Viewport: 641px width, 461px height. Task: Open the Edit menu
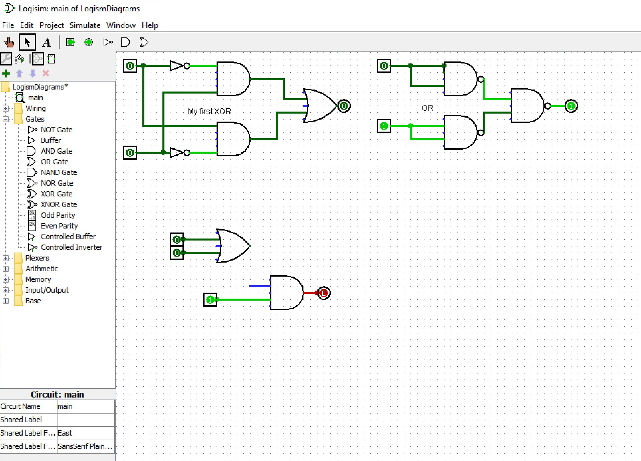[27, 25]
